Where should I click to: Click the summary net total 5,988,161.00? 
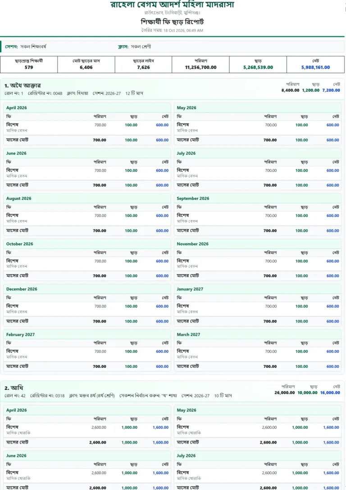click(x=315, y=67)
